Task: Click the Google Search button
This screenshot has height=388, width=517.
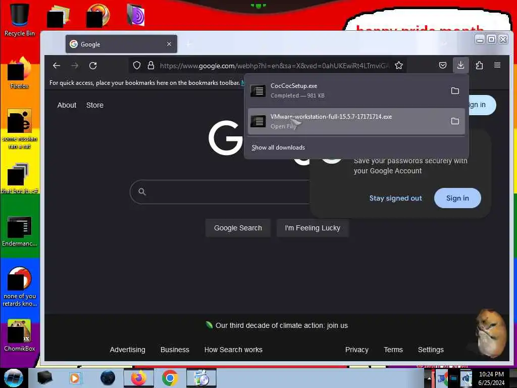Action: [x=238, y=228]
